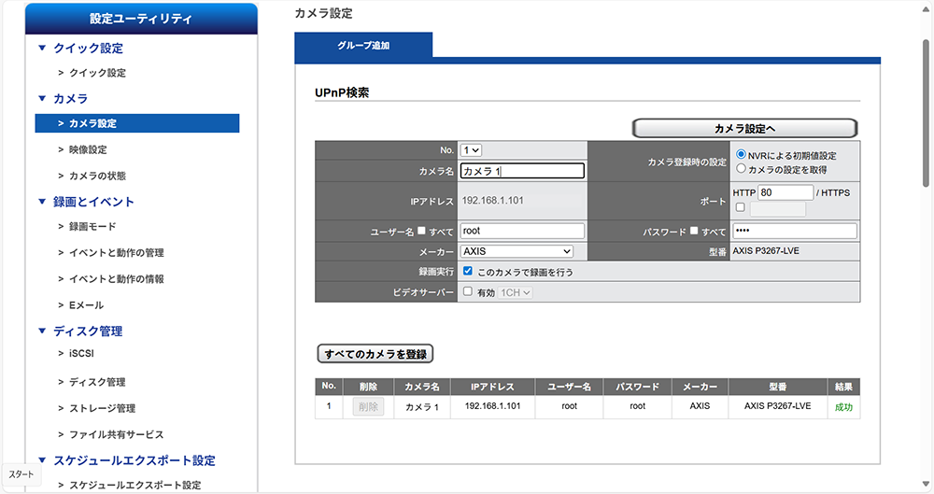Open イベントと動作の管理 menu item
The width and height of the screenshot is (934, 494).
pos(116,253)
